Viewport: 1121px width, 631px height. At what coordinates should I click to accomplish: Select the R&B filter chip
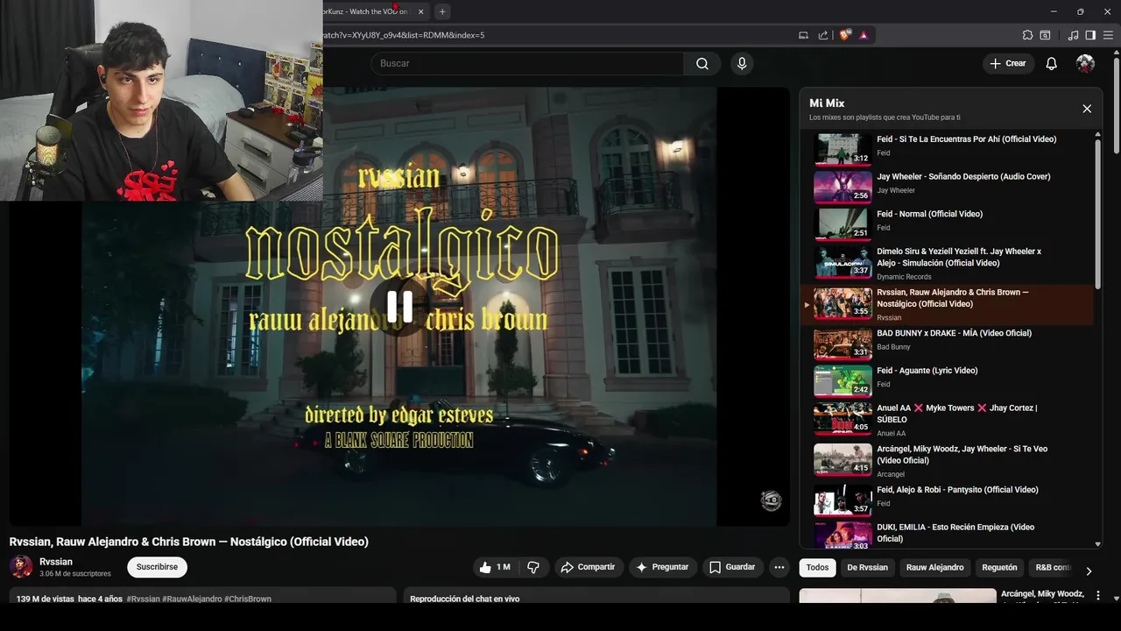tap(1054, 567)
